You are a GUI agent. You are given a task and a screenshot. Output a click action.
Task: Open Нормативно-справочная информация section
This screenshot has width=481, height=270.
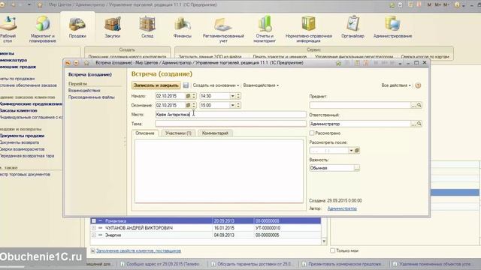tap(309, 29)
